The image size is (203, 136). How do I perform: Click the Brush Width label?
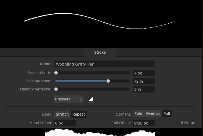click(x=40, y=73)
